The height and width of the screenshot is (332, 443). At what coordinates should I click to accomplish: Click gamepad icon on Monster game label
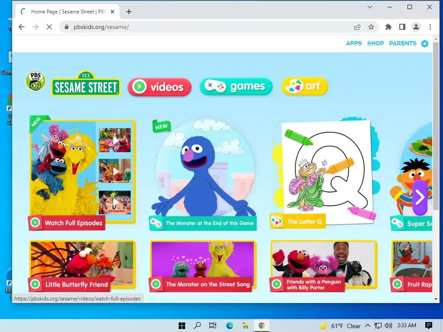[x=156, y=223]
